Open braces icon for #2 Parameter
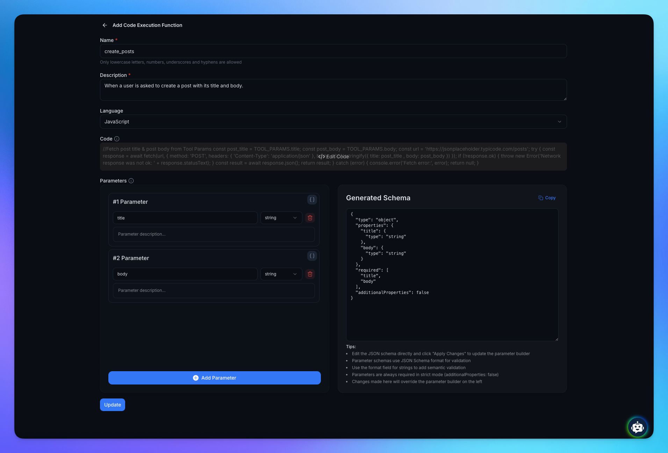Screen dimensions: 668x453 coord(312,256)
